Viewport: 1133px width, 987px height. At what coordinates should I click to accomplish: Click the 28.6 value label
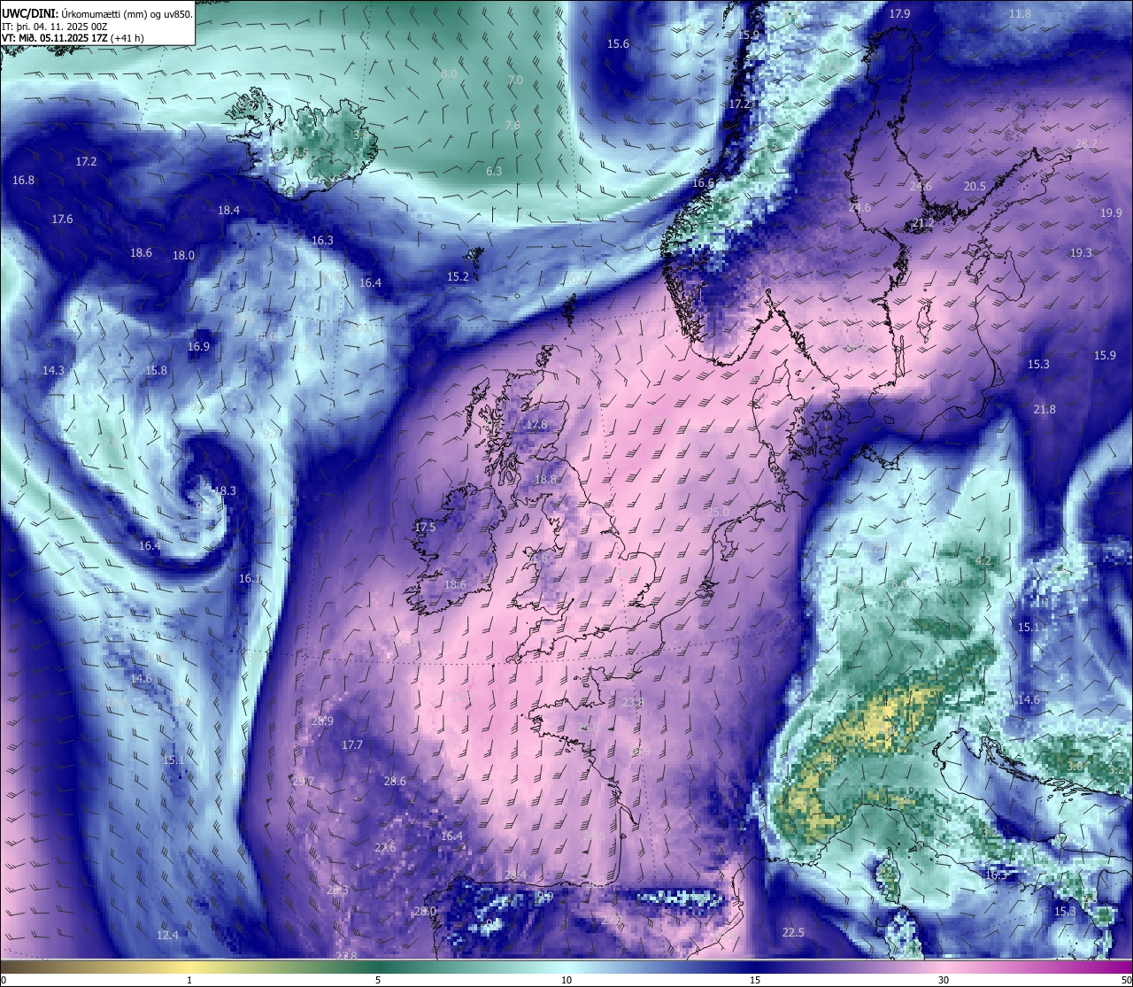(x=395, y=781)
